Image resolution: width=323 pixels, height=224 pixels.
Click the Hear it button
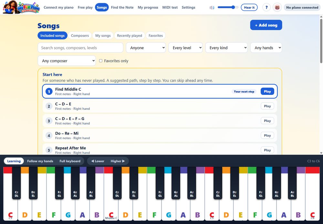tap(249, 7)
